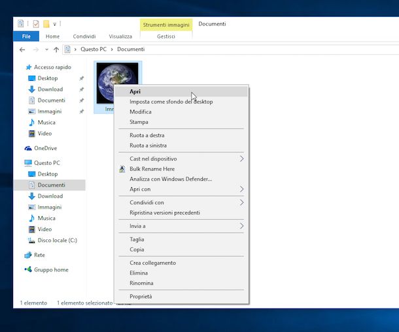This screenshot has height=332, width=399.
Task: Click the New Folder icon in title bar
Action: (46, 24)
